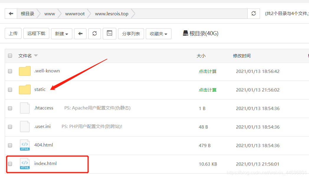This screenshot has width=309, height=178.
Task: Click the .well-known folder icon
Action: 24,71
